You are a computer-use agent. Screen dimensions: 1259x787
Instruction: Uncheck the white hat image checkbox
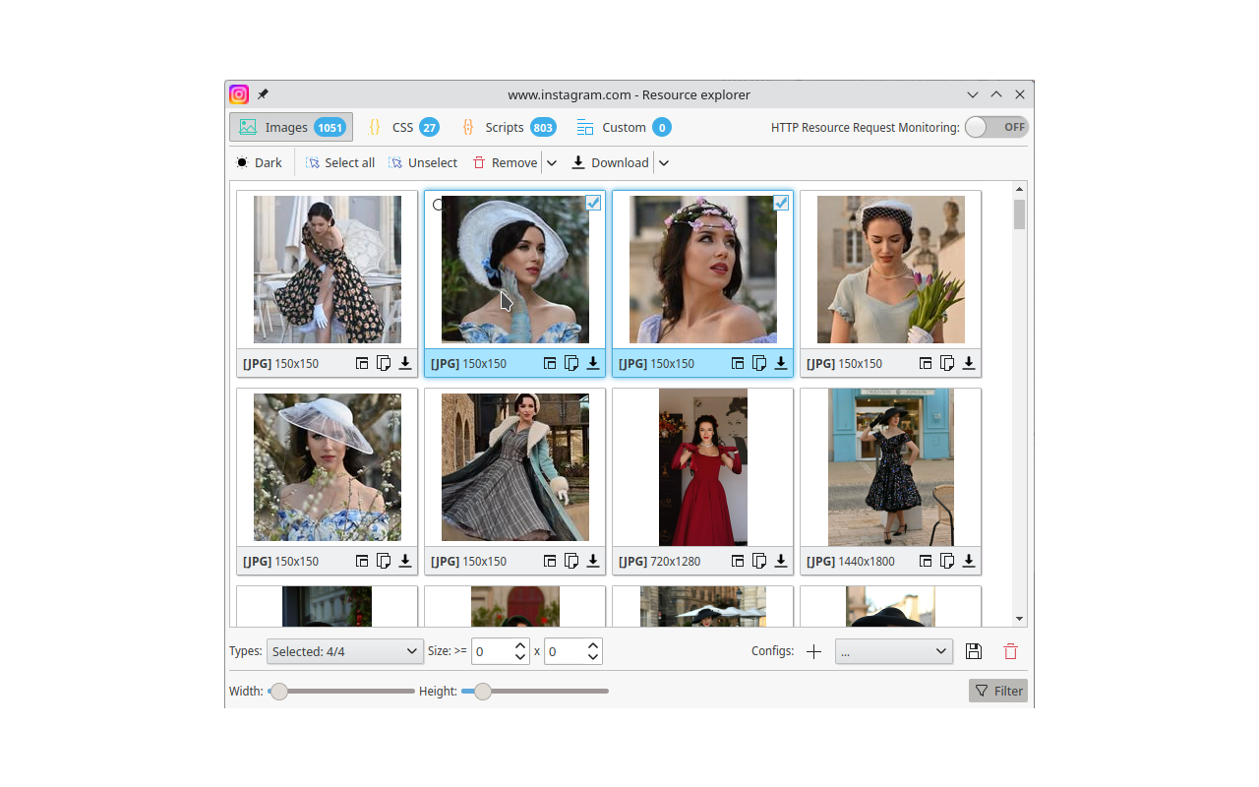(593, 203)
